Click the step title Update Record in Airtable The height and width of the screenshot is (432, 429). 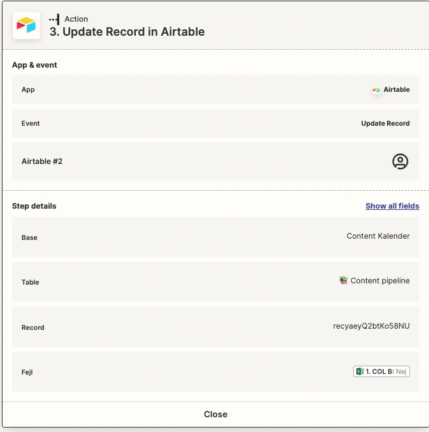click(x=127, y=32)
